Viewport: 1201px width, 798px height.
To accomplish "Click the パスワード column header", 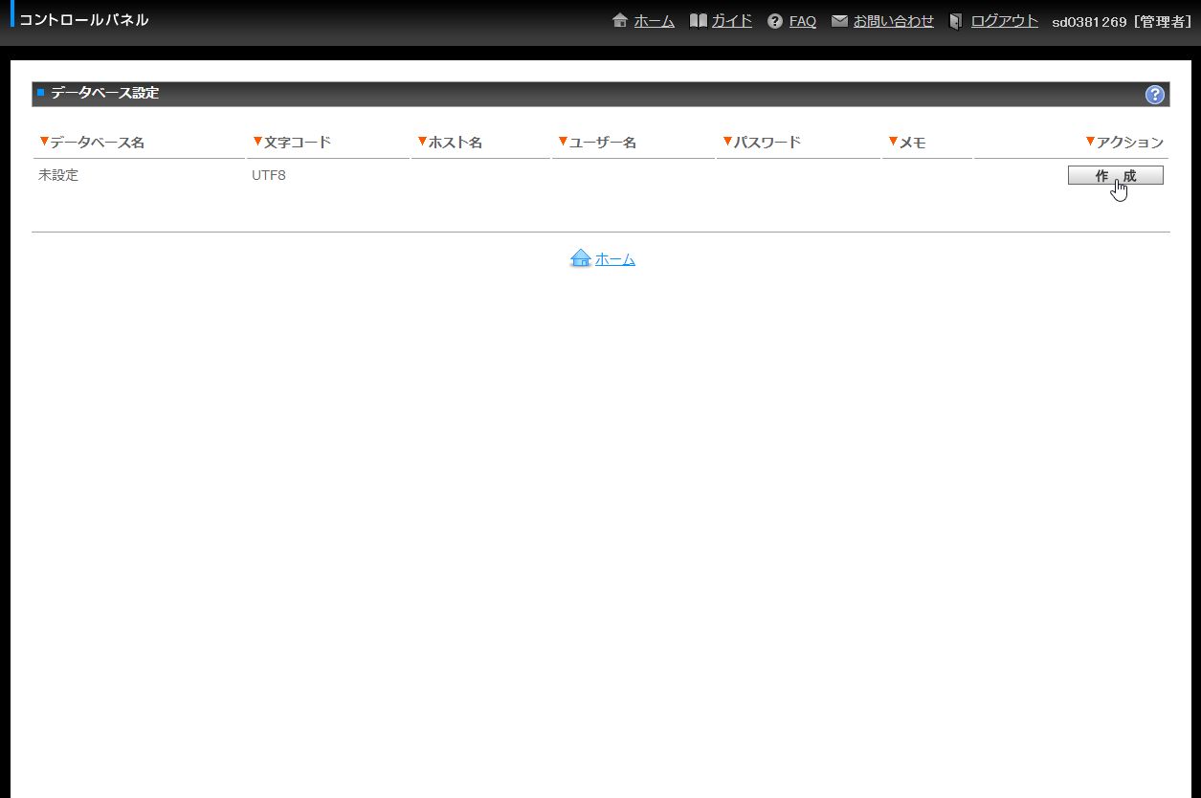I will [x=762, y=143].
